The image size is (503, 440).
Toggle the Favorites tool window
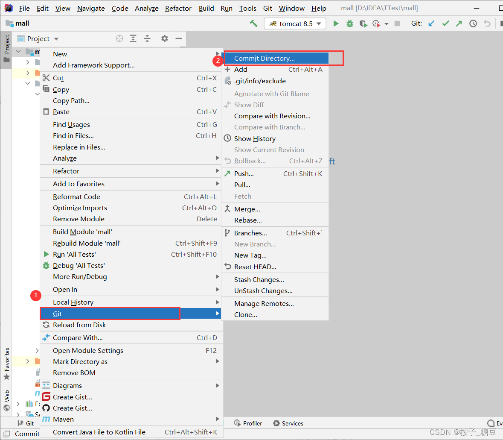click(7, 361)
